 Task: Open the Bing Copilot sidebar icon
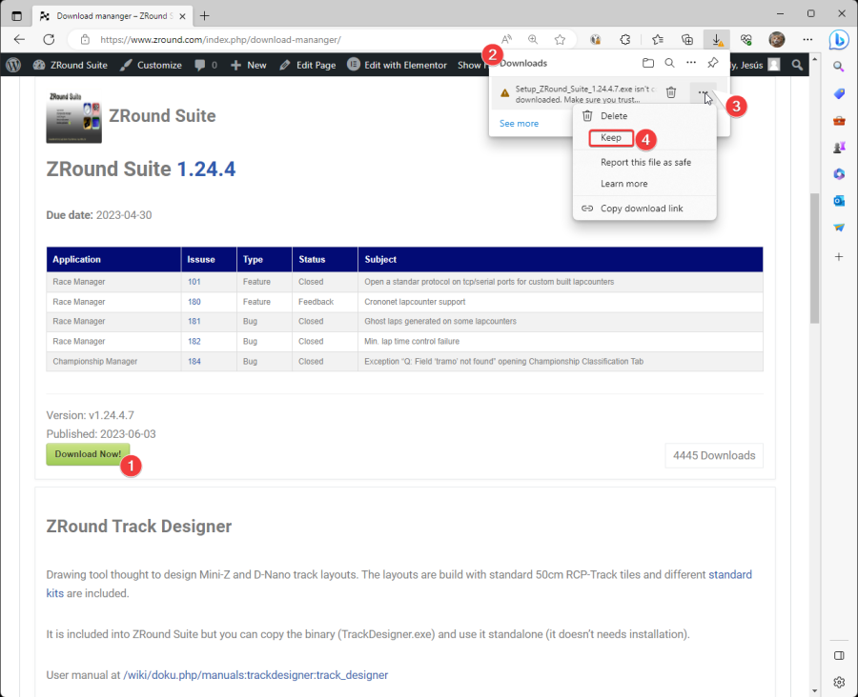tap(839, 40)
